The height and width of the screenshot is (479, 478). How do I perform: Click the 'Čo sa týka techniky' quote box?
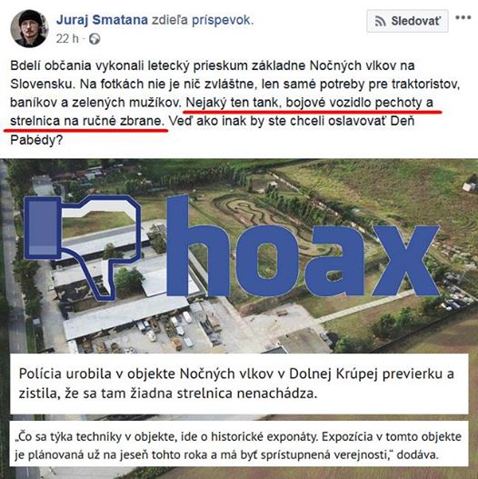point(239,444)
